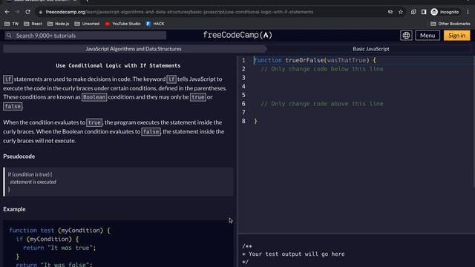Open the YouTube Studio bookmark
The width and height of the screenshot is (475, 267).
point(122,24)
